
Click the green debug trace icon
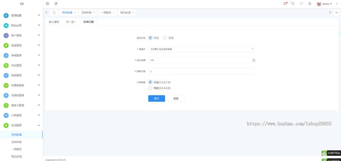click(x=324, y=153)
